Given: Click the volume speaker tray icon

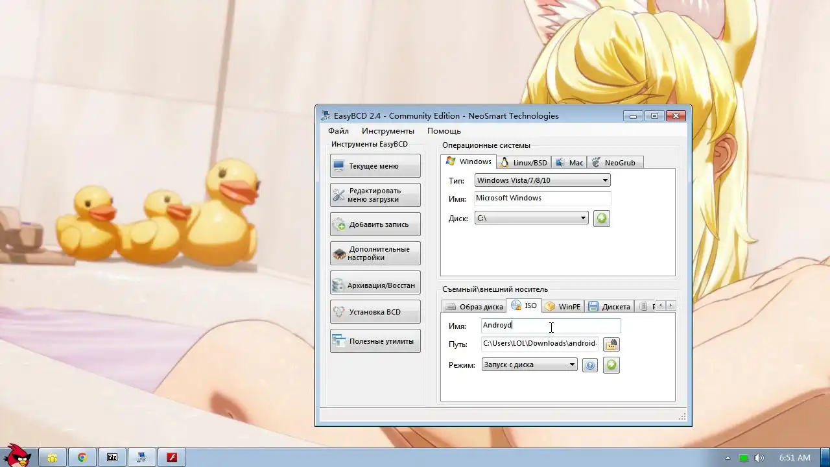Looking at the screenshot, I should coord(759,458).
